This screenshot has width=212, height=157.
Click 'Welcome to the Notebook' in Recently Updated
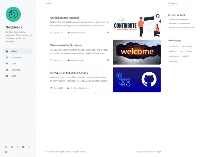[179, 24]
